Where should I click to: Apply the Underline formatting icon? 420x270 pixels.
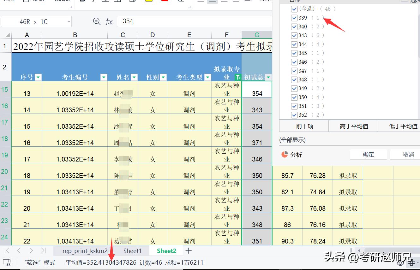(x=105, y=1)
